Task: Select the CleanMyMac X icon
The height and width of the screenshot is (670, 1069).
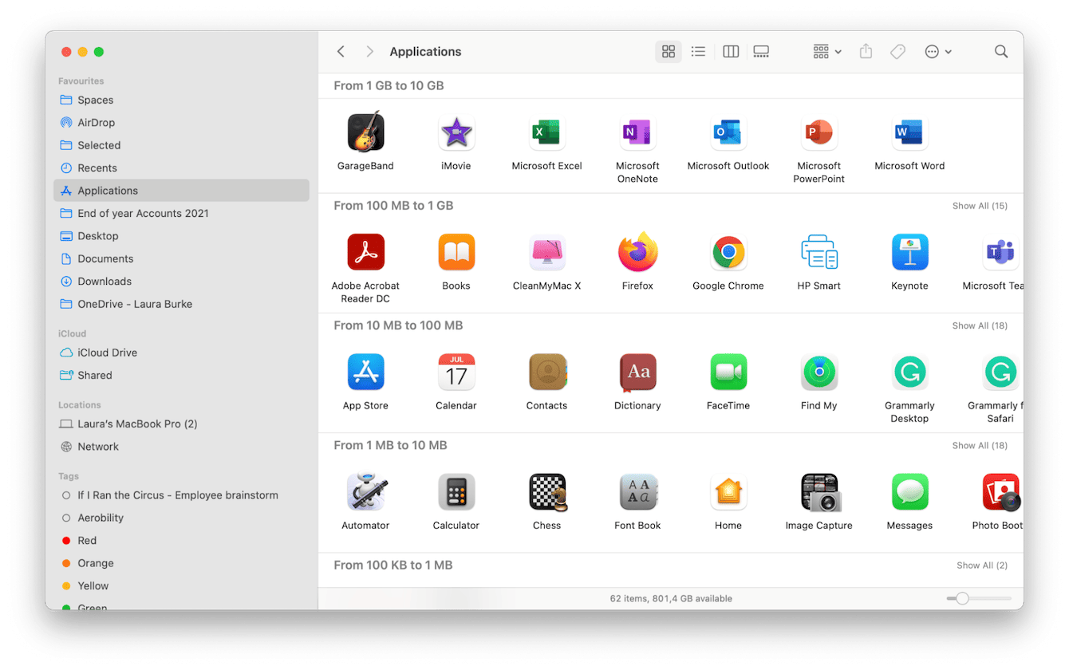Action: tap(546, 252)
